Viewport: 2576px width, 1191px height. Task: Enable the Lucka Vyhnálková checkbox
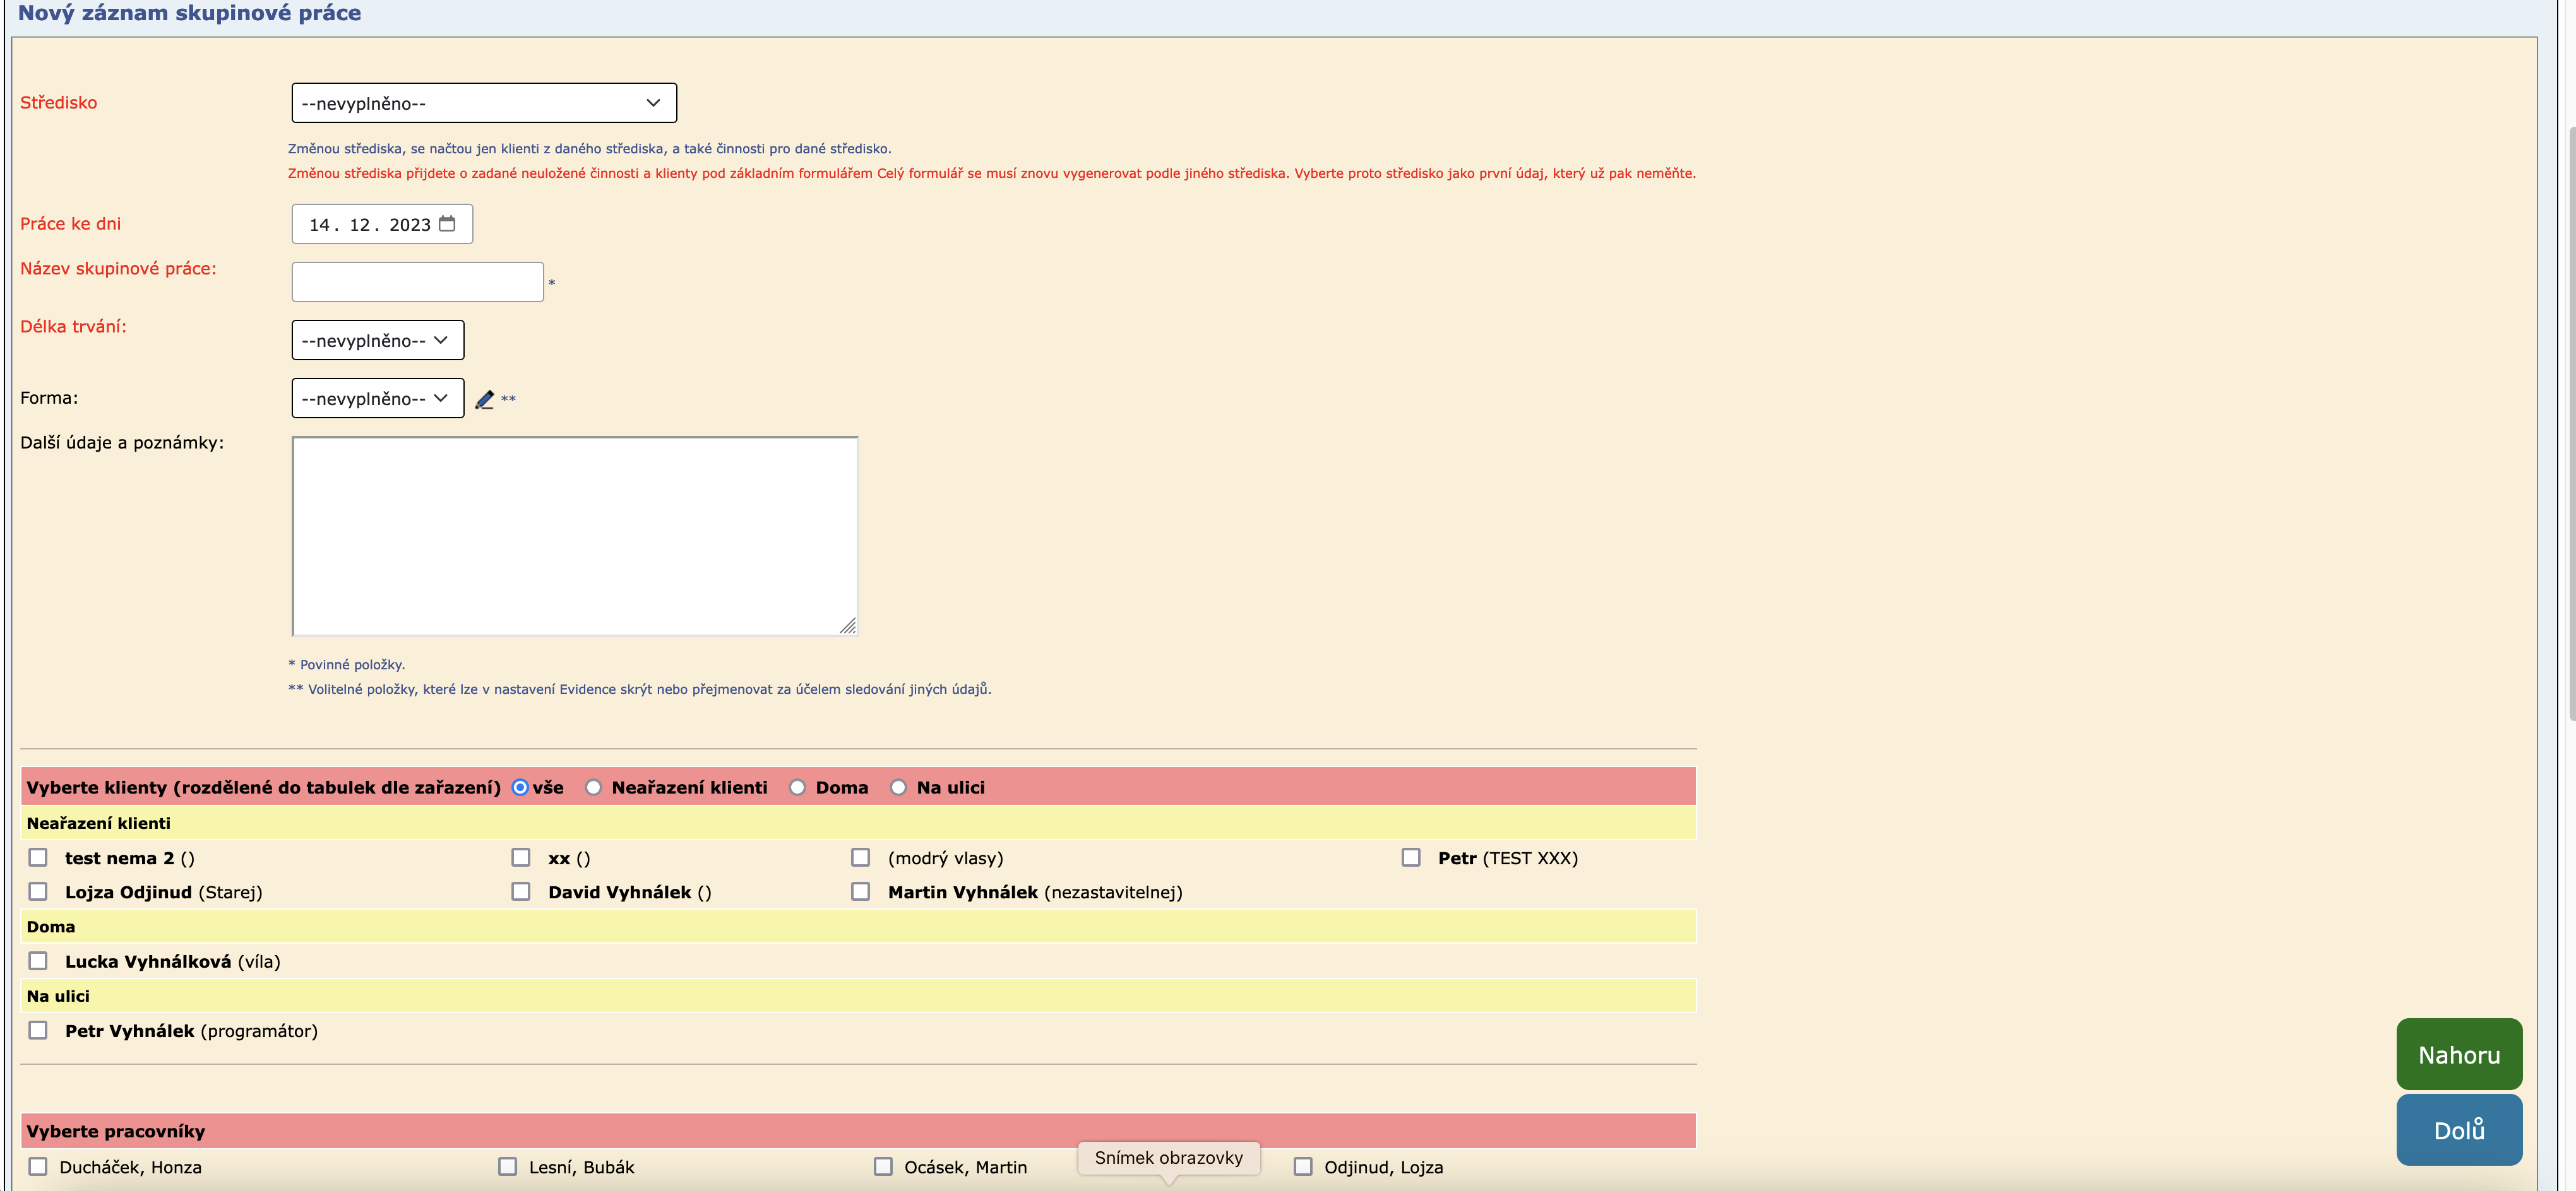click(38, 961)
